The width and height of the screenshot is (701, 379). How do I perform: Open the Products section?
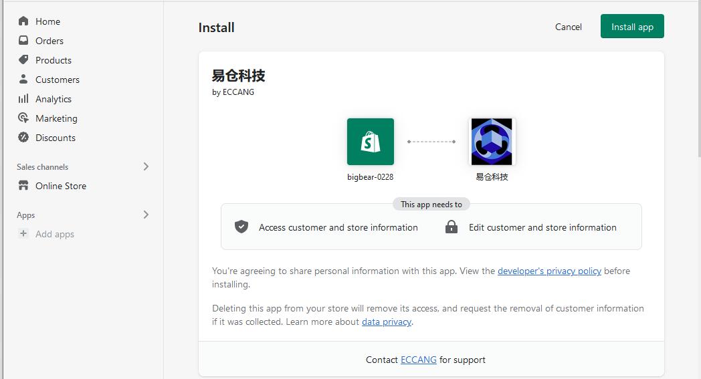[x=54, y=60]
